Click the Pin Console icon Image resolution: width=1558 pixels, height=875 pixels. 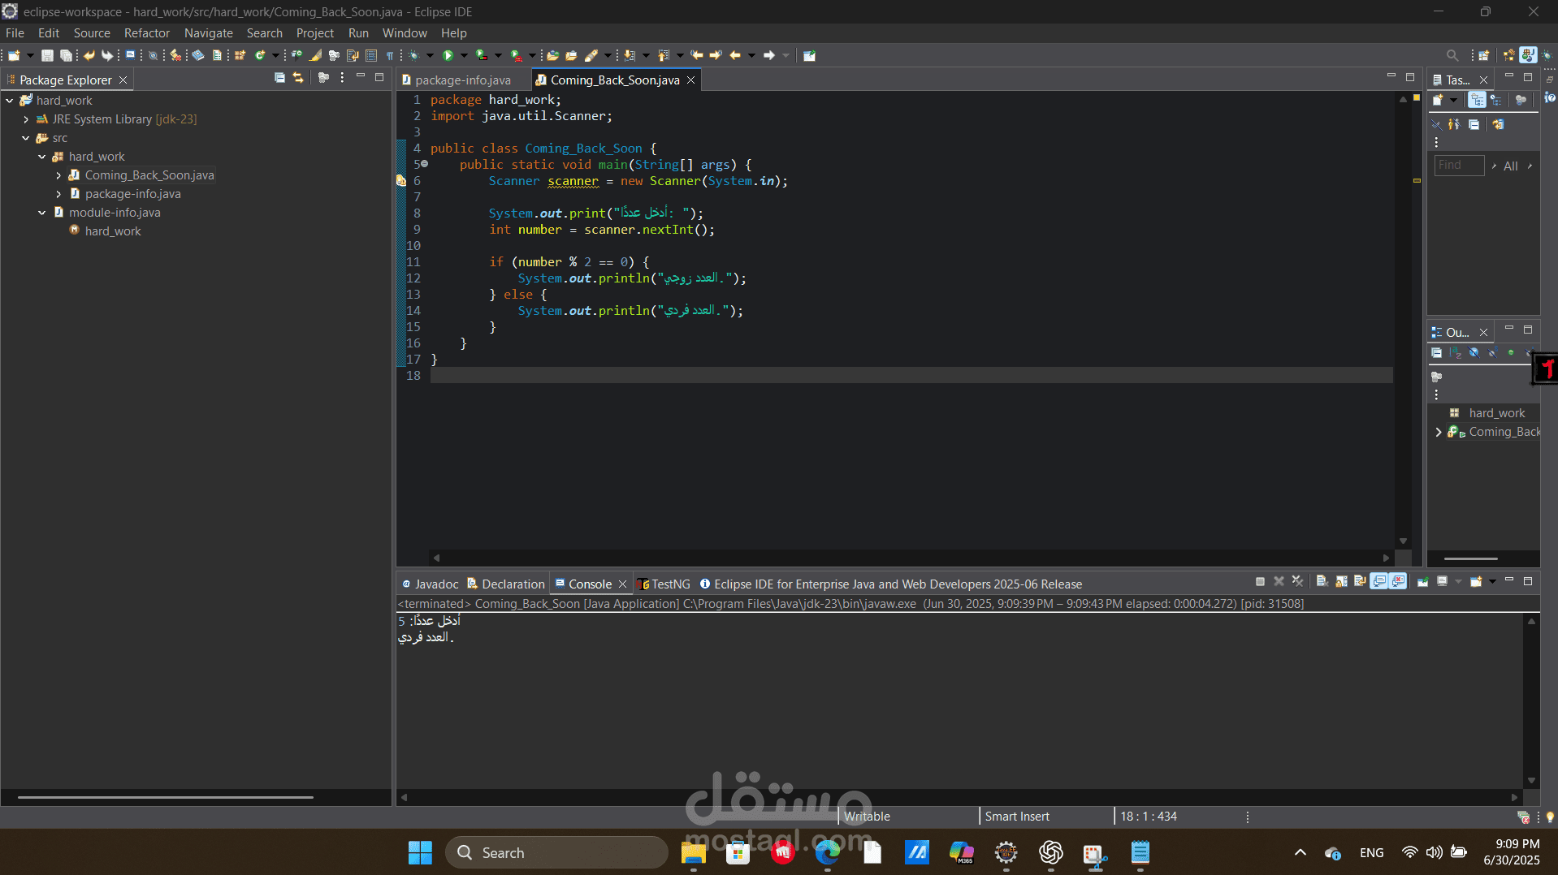1422,581
